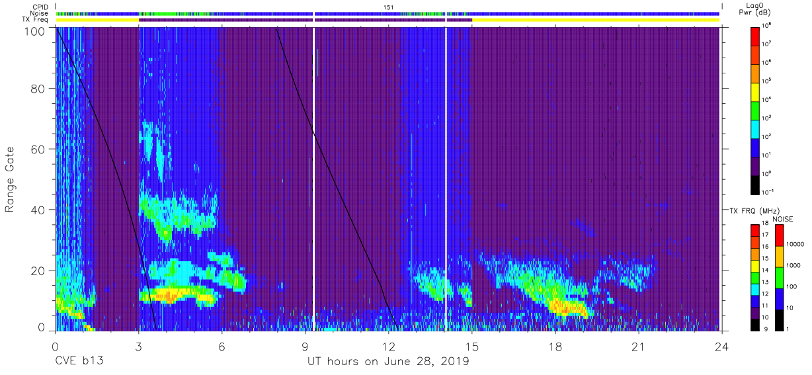Screen dimensions: 812x375
Task: Click the blue segment of the NOISE colorbar
Action: (x=778, y=298)
